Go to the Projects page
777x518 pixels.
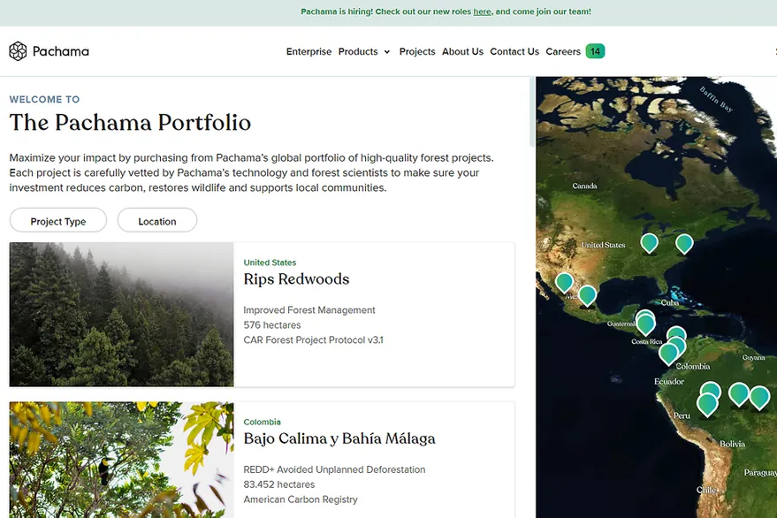[417, 51]
